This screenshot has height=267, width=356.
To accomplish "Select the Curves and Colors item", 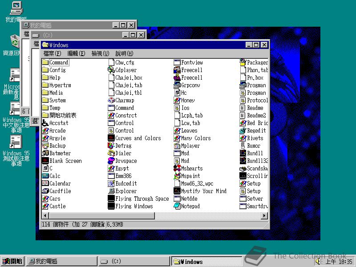I will tap(134, 138).
